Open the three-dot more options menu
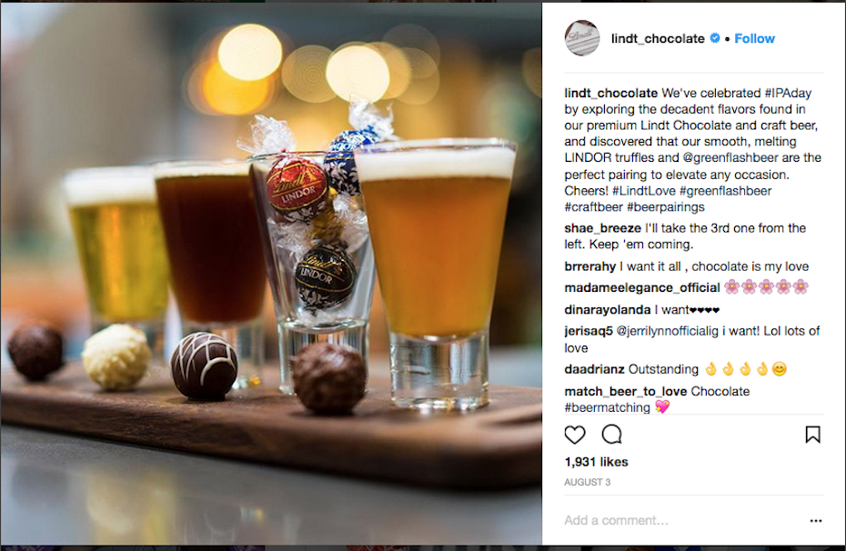This screenshot has height=551, width=846. point(816,521)
